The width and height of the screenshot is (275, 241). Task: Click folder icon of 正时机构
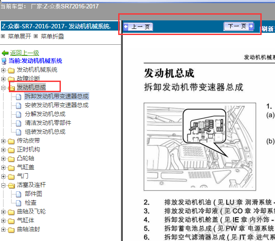(11, 150)
